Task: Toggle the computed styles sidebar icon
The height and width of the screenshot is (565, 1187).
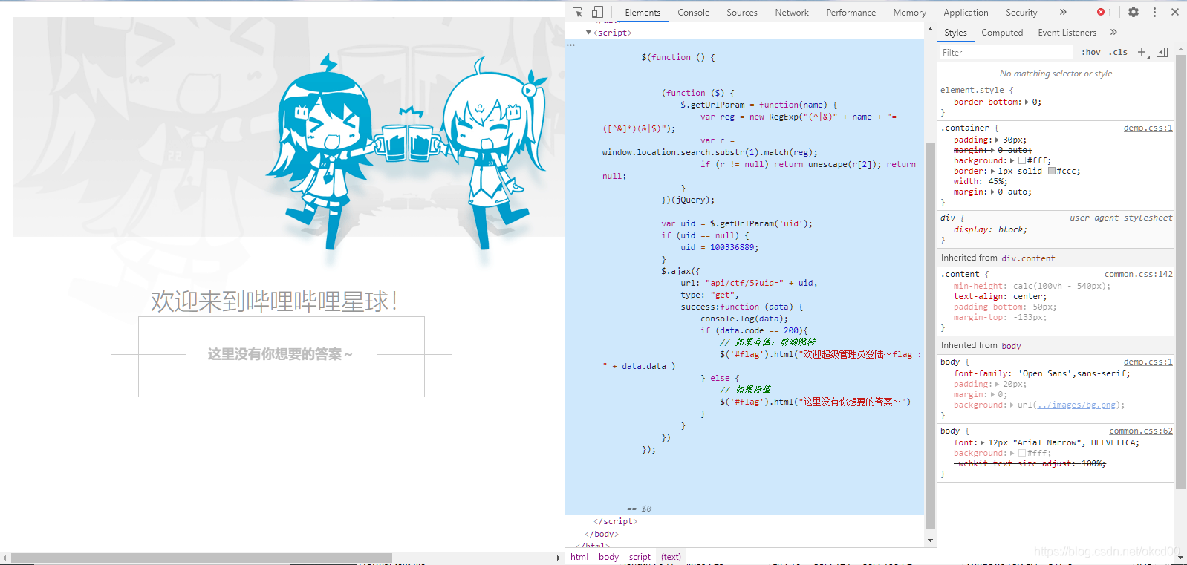Action: [x=1162, y=52]
